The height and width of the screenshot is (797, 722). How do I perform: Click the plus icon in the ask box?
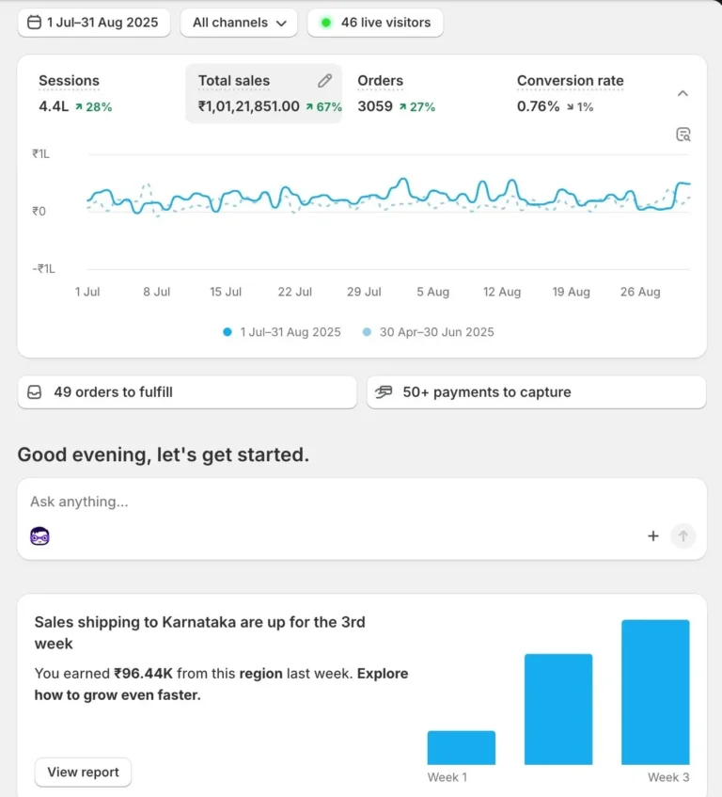(x=653, y=536)
